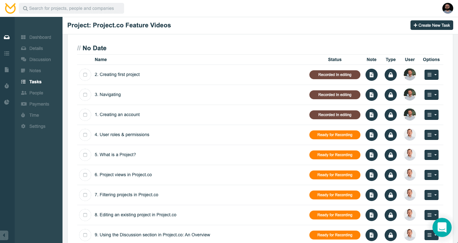Click Ready for Recording status on task 8

335,215
